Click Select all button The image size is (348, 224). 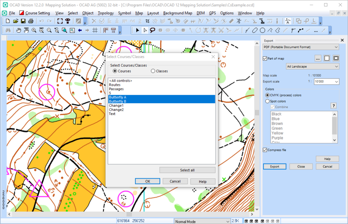(187, 170)
